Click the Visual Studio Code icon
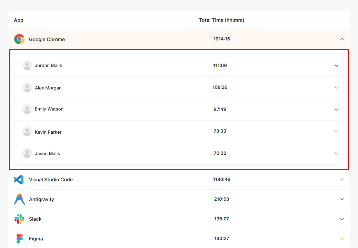The width and height of the screenshot is (358, 248). 19,180
